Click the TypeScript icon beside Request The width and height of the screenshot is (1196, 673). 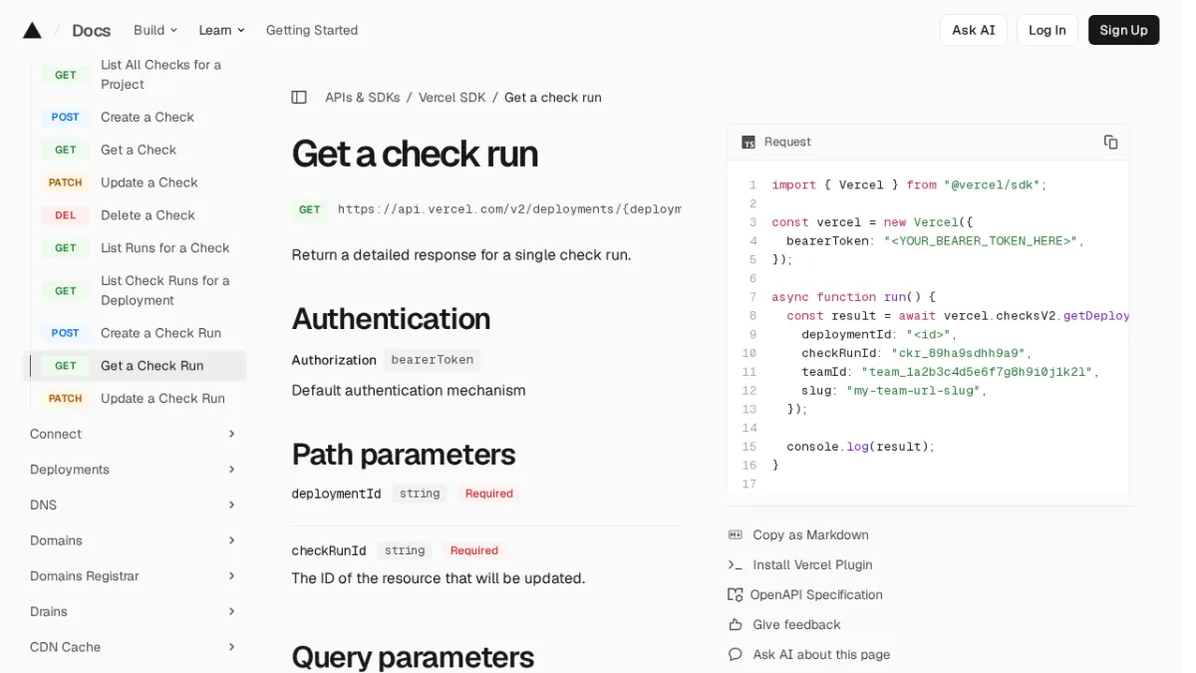tap(748, 143)
